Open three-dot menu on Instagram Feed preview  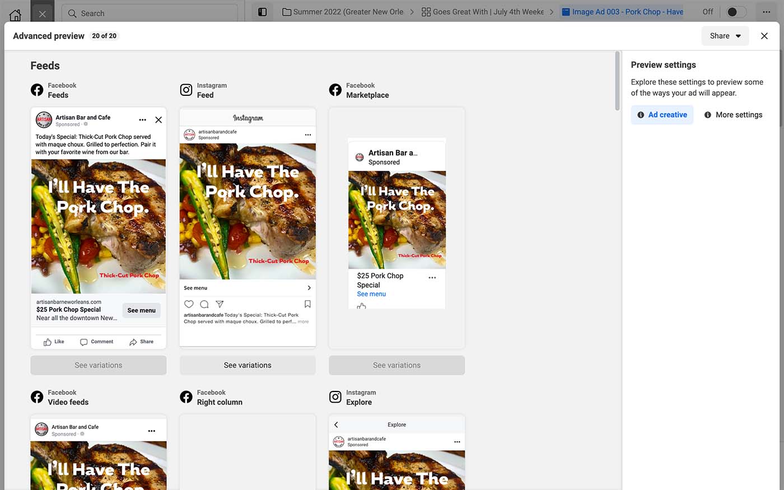[308, 135]
